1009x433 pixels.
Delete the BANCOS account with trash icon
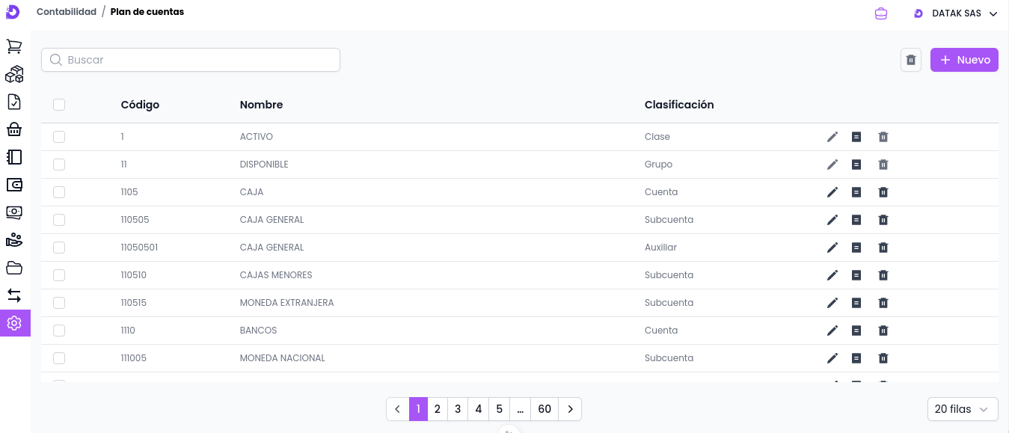pos(883,331)
